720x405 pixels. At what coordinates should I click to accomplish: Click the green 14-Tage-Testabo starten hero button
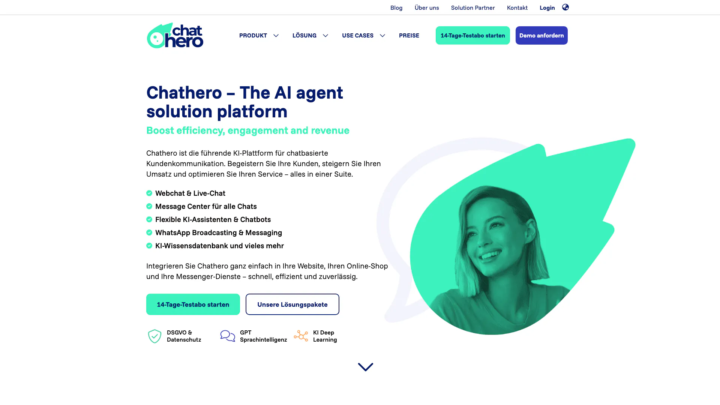[x=193, y=304]
